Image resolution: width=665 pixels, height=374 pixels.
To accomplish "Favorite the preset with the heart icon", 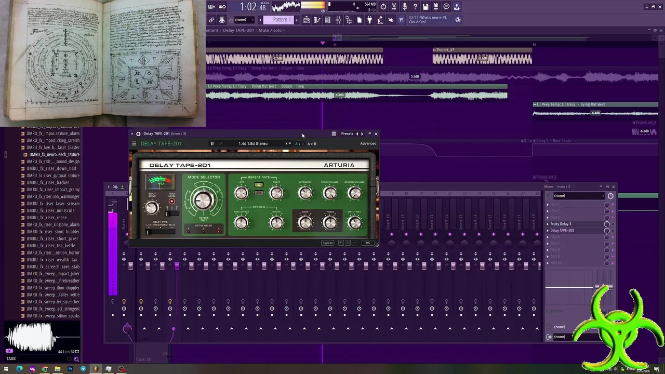I will click(220, 144).
